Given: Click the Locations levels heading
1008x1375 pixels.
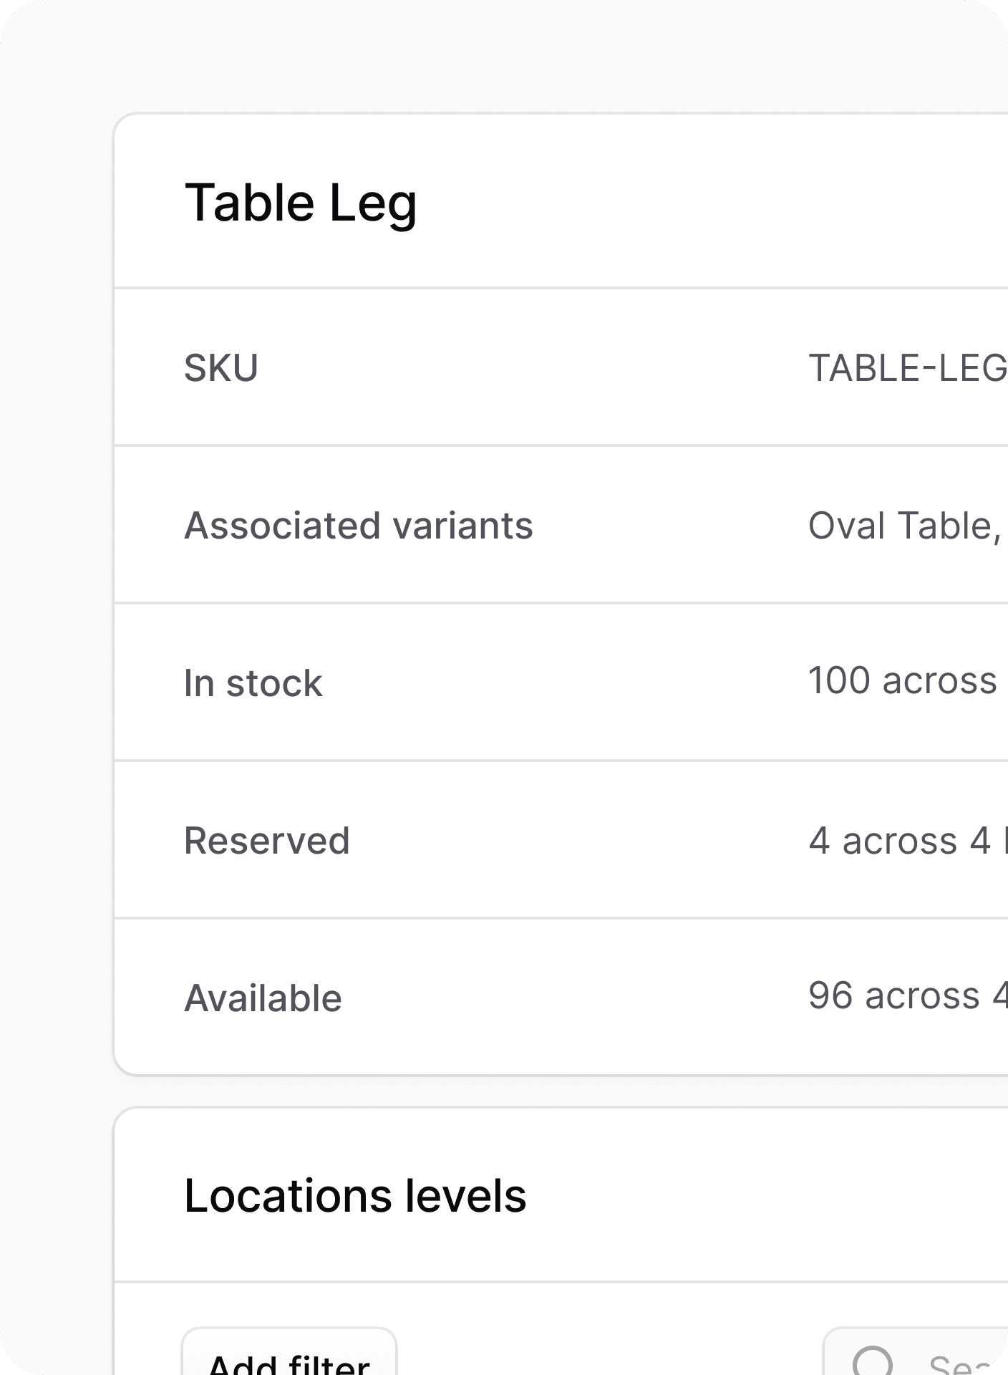Looking at the screenshot, I should point(354,1196).
